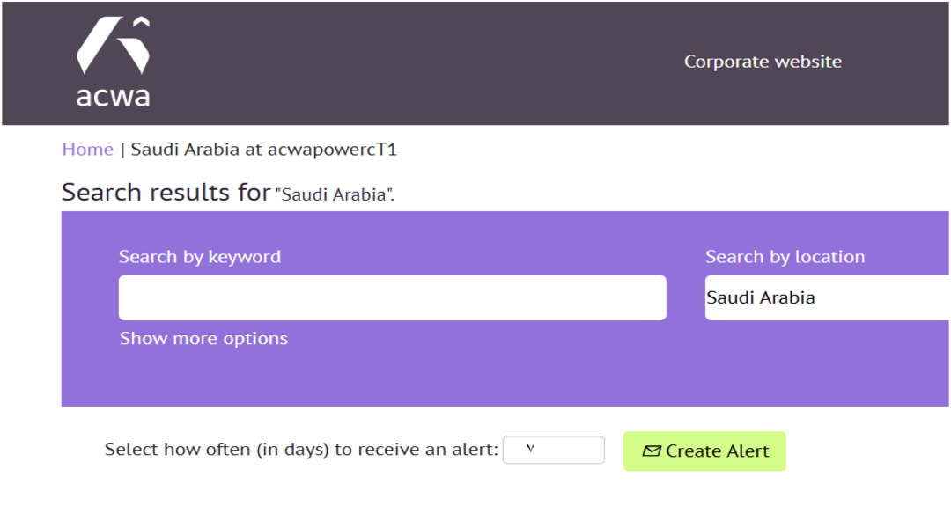Viewport: 951px width, 528px height.
Task: Click the Search by location label
Action: point(785,257)
